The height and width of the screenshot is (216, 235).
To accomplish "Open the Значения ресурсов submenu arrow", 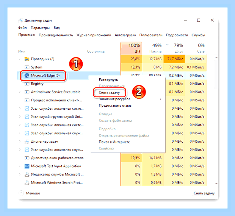I will pyautogui.click(x=161, y=99).
